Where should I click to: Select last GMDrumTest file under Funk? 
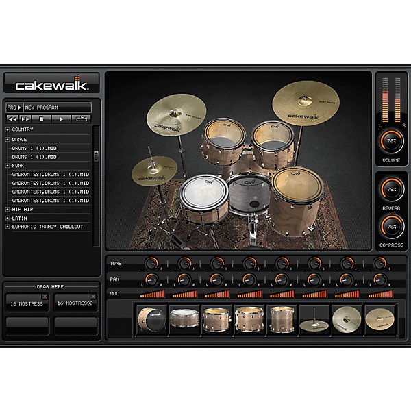[x=51, y=201]
